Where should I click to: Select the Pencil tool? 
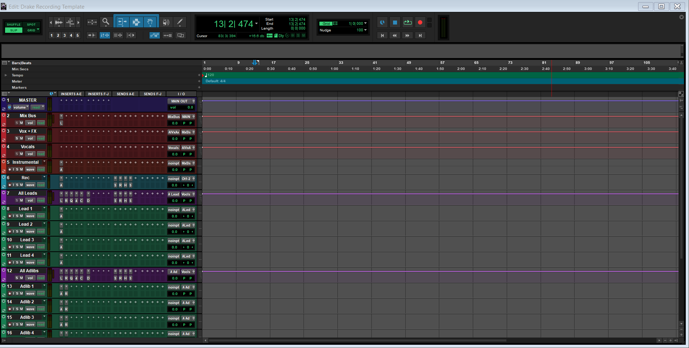coord(179,22)
